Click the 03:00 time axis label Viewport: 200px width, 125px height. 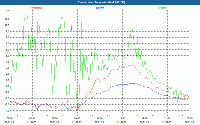[x=32, y=118]
